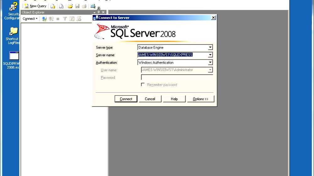
Task: Open a file using the folder icon
Action: pos(70,6)
